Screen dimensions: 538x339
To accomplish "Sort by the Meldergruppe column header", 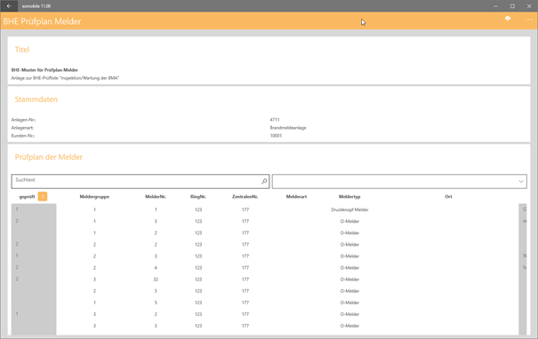I will click(94, 196).
